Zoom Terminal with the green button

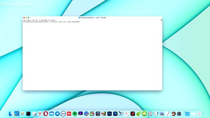click(x=29, y=18)
